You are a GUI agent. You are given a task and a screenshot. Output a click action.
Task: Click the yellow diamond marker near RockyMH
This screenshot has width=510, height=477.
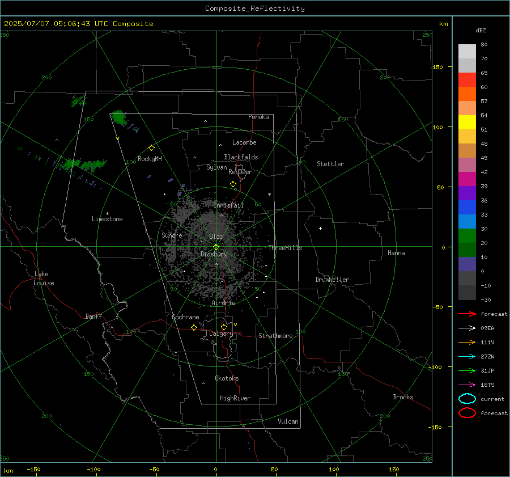tap(151, 148)
